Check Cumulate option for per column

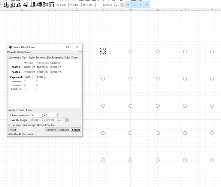(x=37, y=85)
